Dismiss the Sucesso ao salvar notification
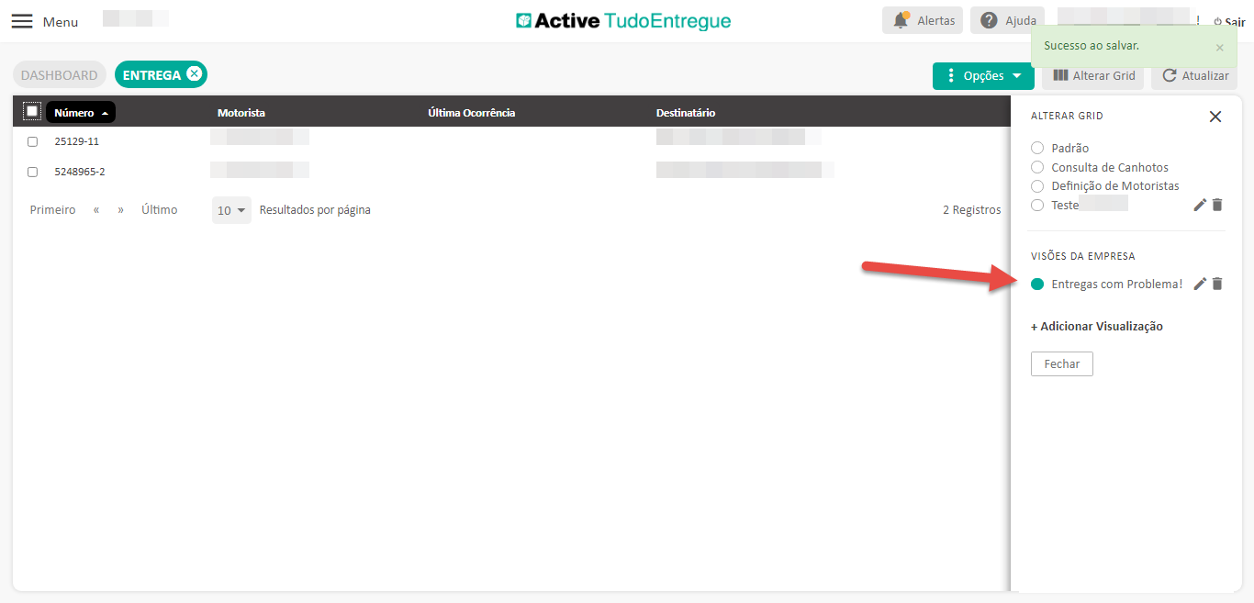1254x603 pixels. click(1219, 48)
